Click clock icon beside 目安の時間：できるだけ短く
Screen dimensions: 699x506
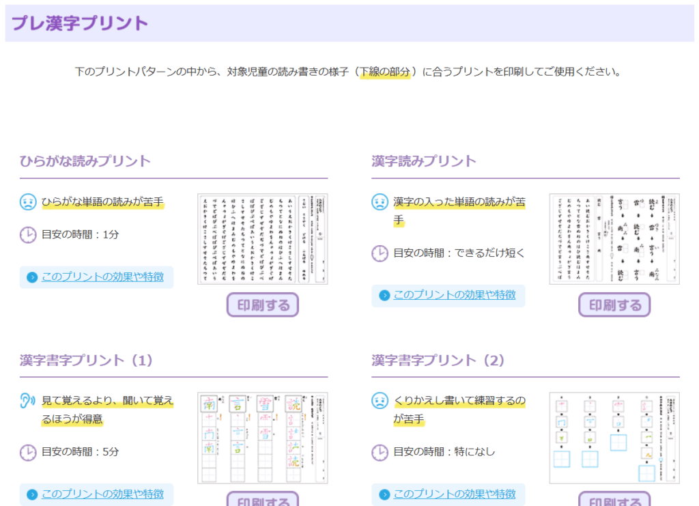(380, 253)
